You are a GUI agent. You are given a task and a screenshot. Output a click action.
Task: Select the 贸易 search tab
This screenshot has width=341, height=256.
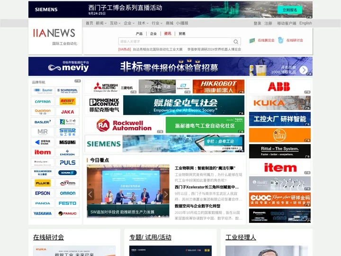click(x=182, y=34)
